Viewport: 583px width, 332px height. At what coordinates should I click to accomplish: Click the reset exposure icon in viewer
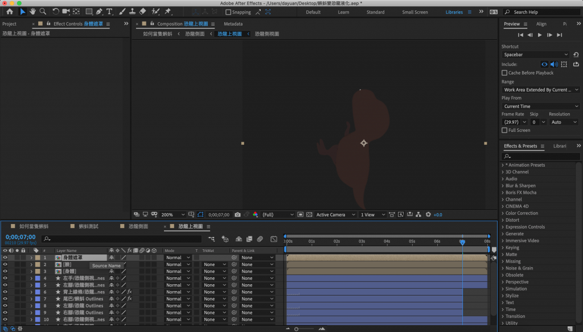[x=428, y=215]
